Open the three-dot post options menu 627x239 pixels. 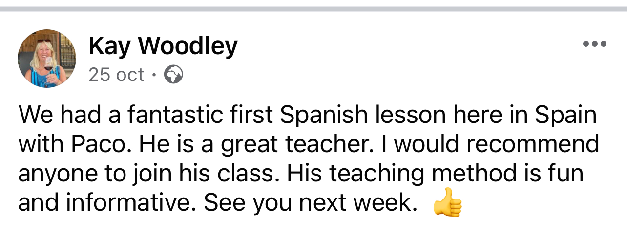click(595, 44)
